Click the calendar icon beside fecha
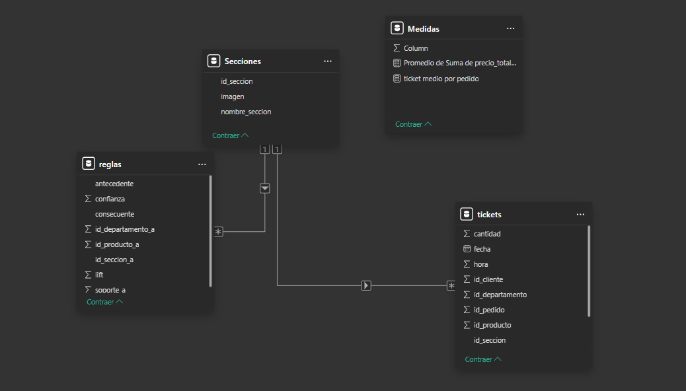The height and width of the screenshot is (391, 686). click(467, 249)
